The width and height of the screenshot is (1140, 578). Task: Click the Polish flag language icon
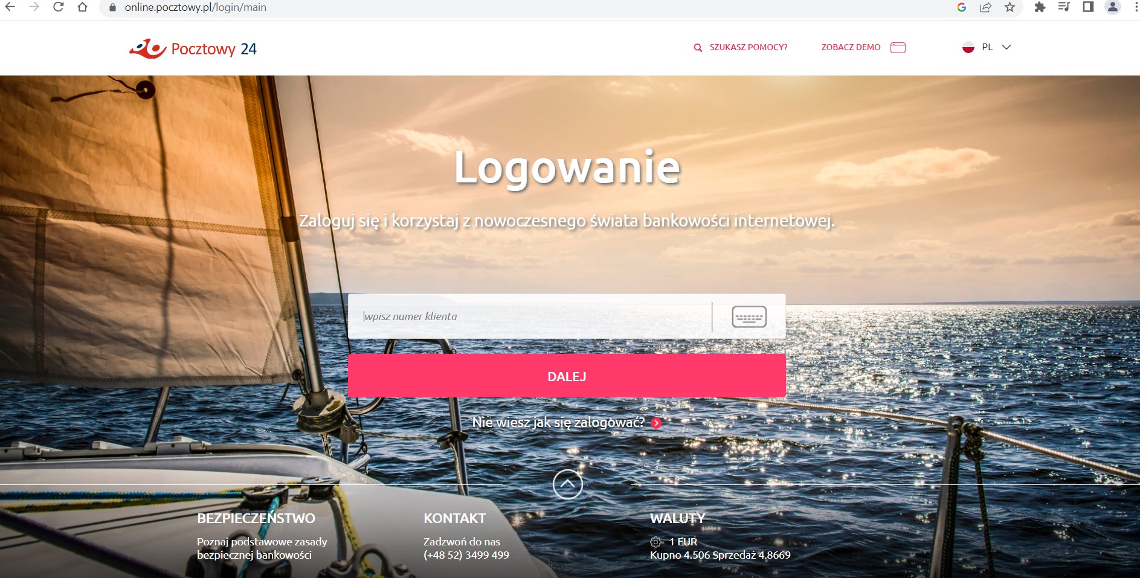click(968, 47)
